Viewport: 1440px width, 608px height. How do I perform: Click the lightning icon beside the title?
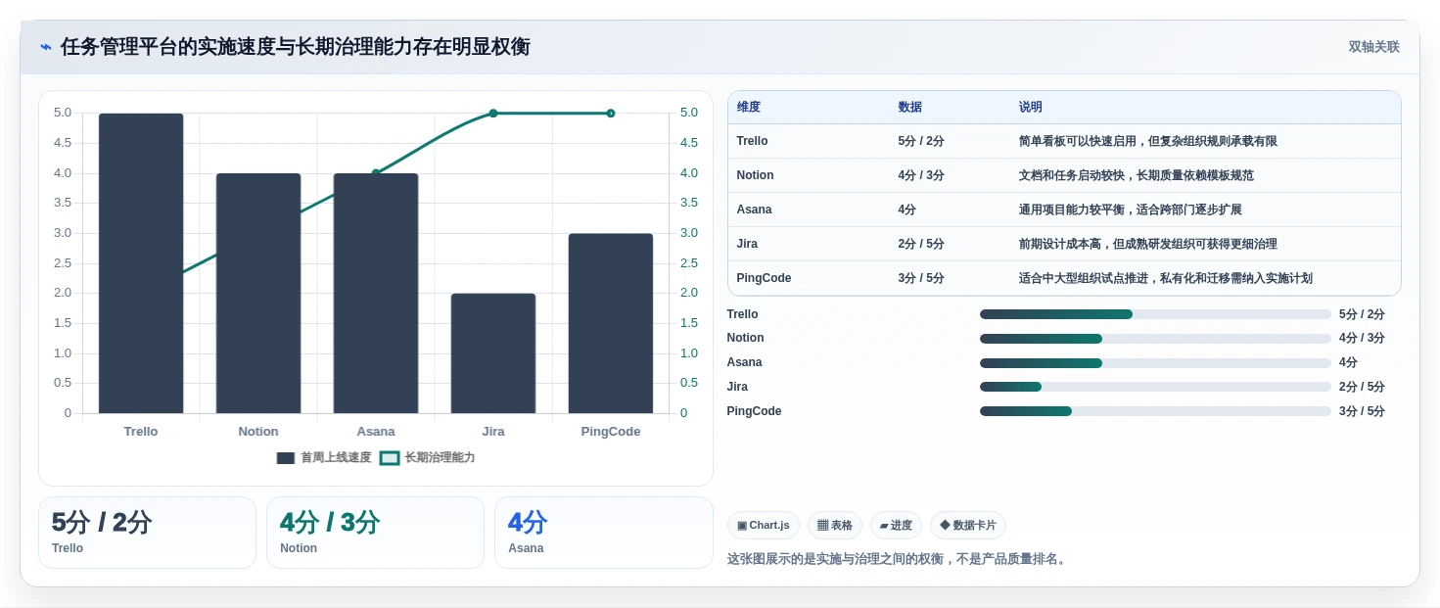click(46, 47)
